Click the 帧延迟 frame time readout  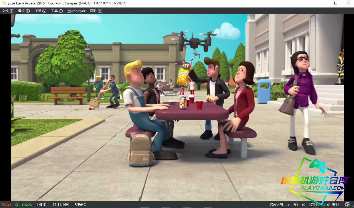pyautogui.click(x=324, y=205)
